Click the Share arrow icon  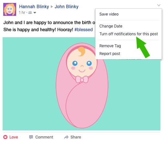point(66,137)
